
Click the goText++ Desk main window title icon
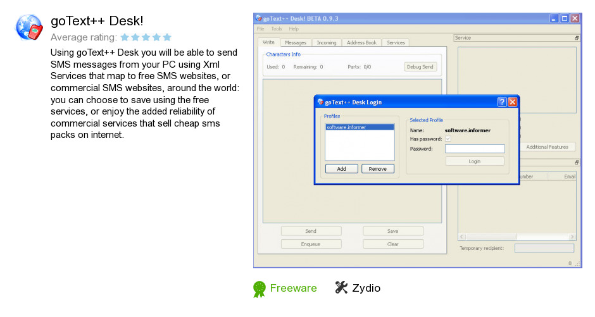[x=259, y=18]
